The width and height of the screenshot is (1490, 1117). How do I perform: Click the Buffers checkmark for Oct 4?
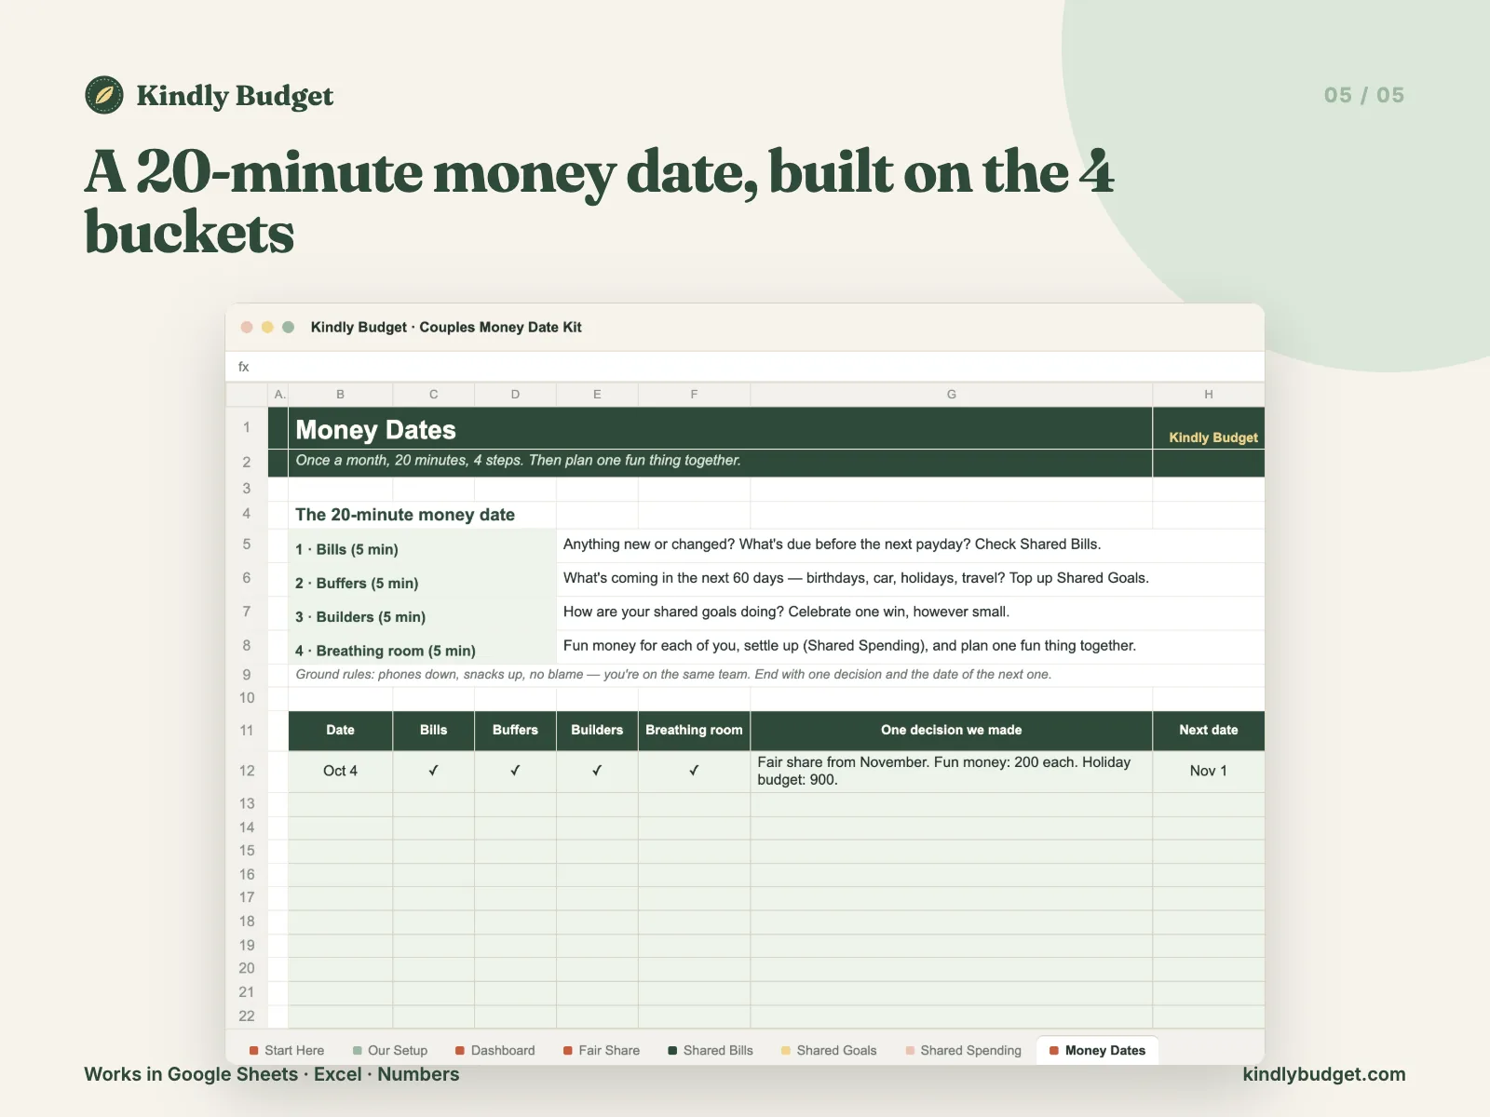pos(516,771)
